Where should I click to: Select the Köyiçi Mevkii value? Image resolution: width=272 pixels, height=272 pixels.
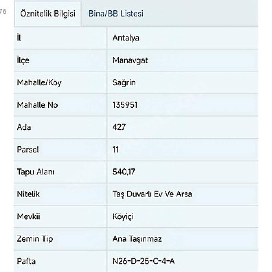pos(123,217)
